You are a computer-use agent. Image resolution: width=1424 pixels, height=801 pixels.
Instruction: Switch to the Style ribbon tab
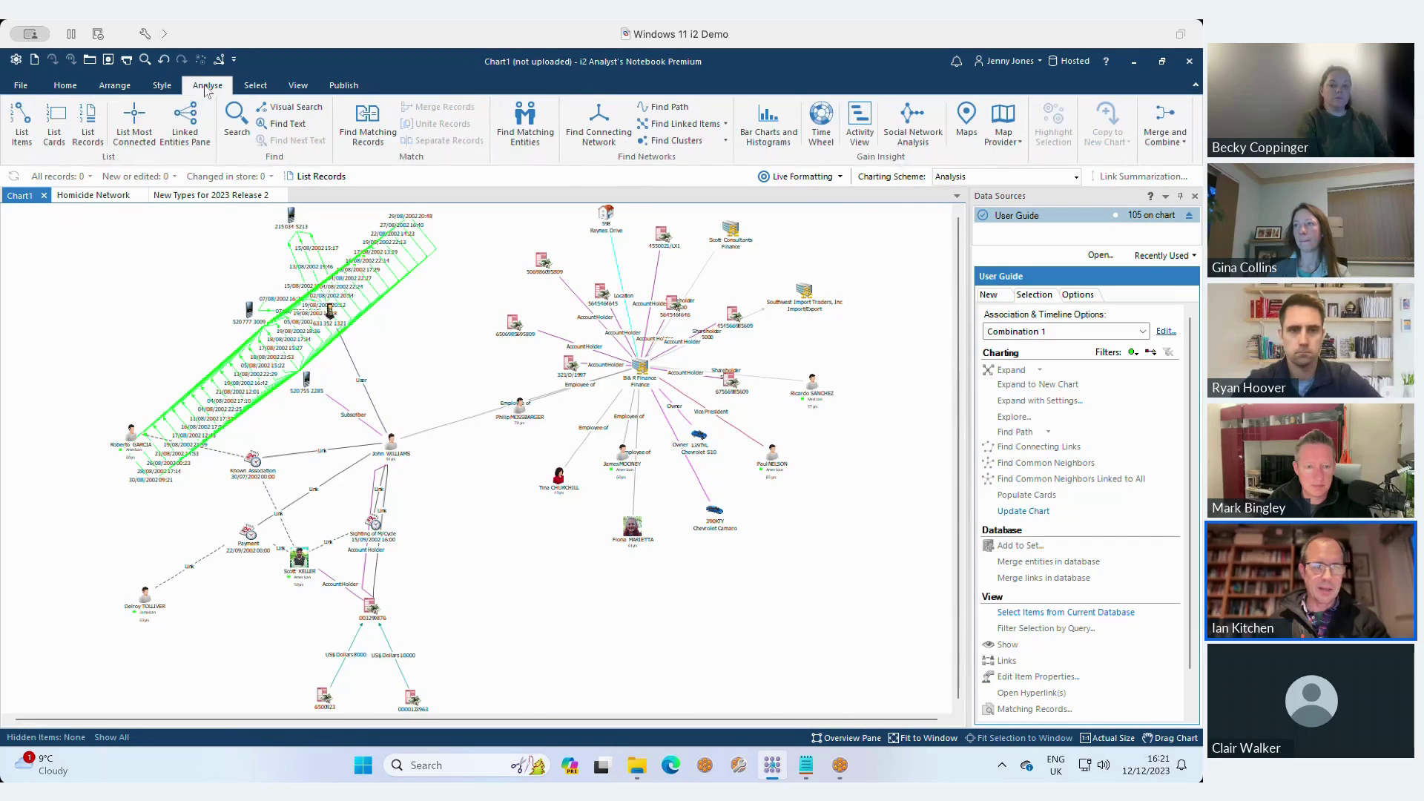[x=162, y=85]
